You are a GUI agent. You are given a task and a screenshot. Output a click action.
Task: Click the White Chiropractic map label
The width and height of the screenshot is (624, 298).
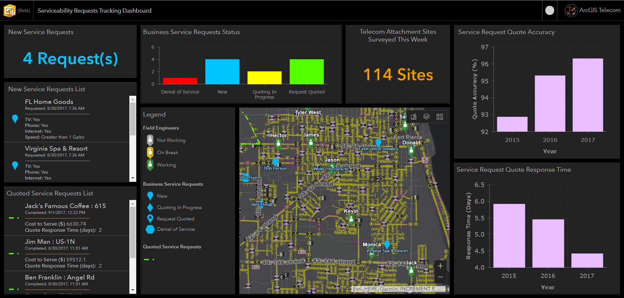coord(331,169)
